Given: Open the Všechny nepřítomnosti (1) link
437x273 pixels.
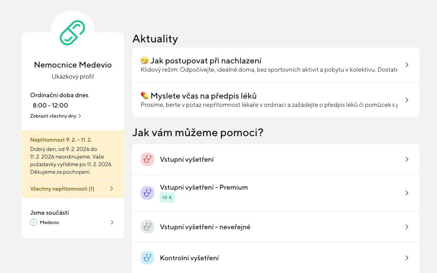Looking at the screenshot, I should pyautogui.click(x=62, y=189).
